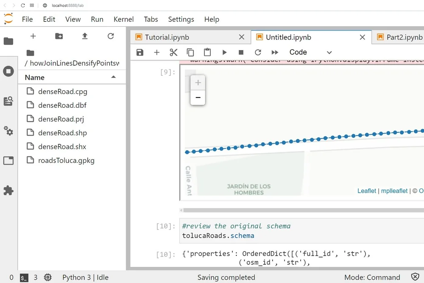Toggle Name column sort order
Screen dimensions: 424x283
72,77
